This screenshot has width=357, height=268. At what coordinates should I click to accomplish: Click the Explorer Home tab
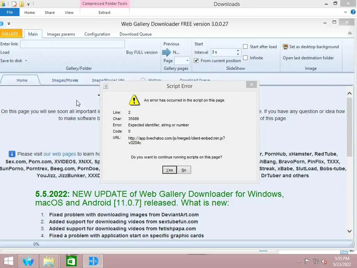tap(30, 13)
